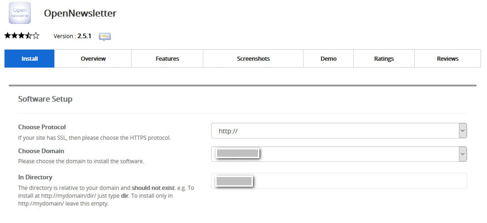Image resolution: width=487 pixels, height=223 pixels.
Task: Expand the Choose Protocol http:// dropdown
Action: coord(339,131)
